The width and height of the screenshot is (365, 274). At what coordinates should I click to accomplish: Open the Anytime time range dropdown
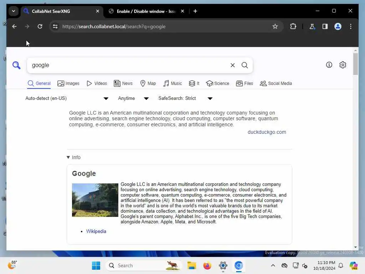tap(133, 98)
